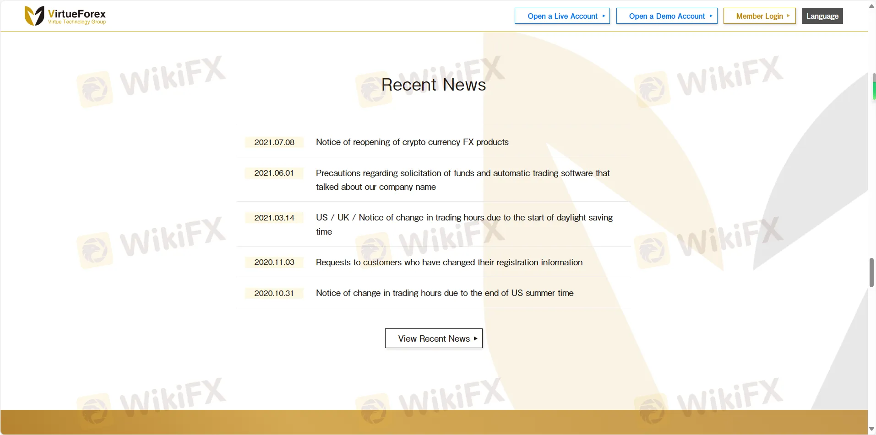Viewport: 876px width, 435px height.
Task: Go to Member Login
Action: 759,16
